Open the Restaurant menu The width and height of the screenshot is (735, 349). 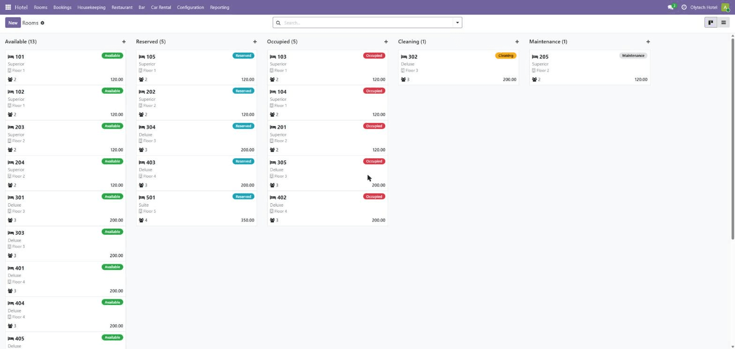122,7
